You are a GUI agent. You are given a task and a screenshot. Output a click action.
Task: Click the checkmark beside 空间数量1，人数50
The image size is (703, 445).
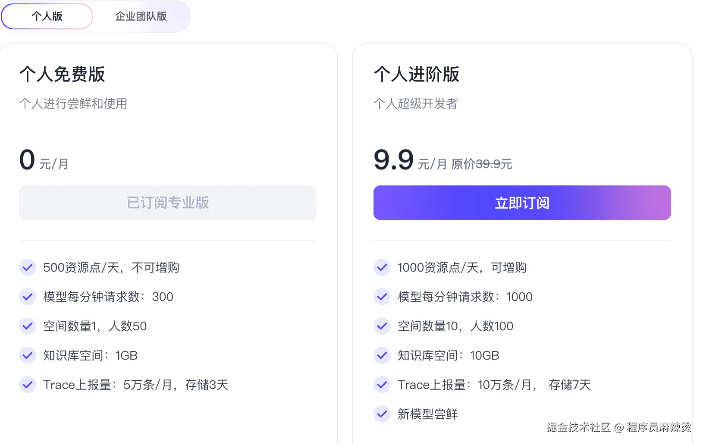point(27,326)
